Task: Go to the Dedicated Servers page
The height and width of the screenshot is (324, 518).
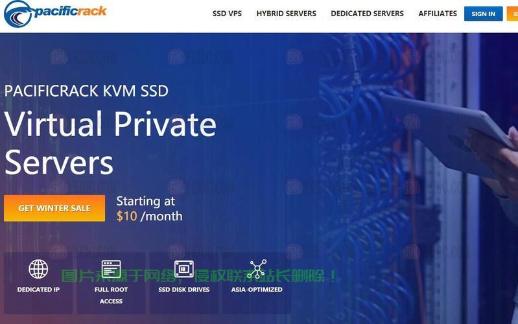Action: point(367,14)
